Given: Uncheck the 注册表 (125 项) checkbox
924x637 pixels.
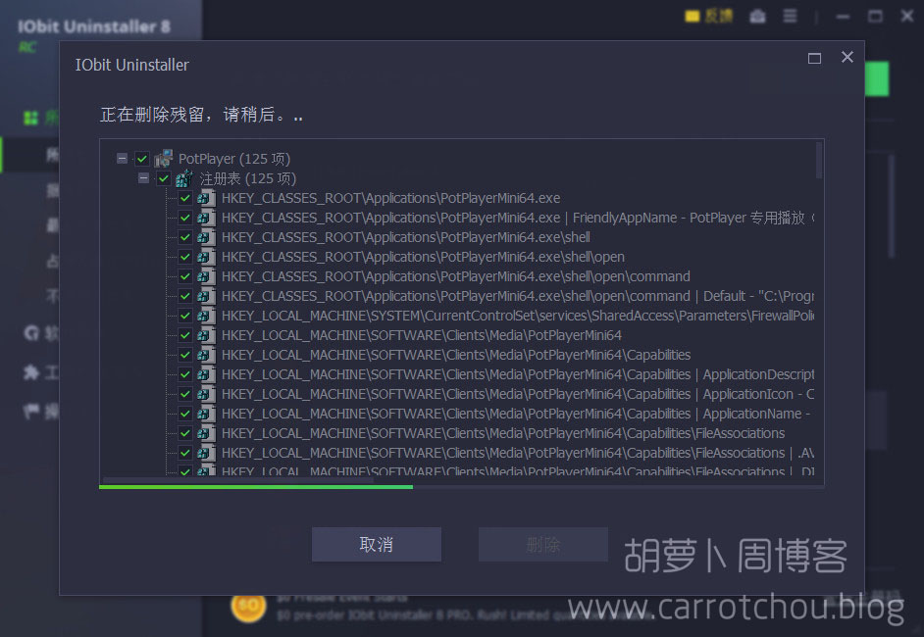Looking at the screenshot, I should point(163,178).
